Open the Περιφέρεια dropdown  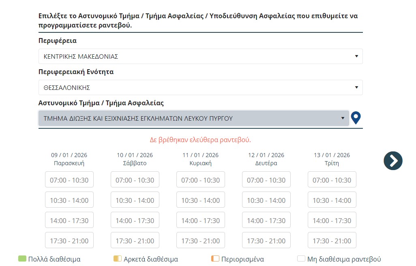(200, 57)
